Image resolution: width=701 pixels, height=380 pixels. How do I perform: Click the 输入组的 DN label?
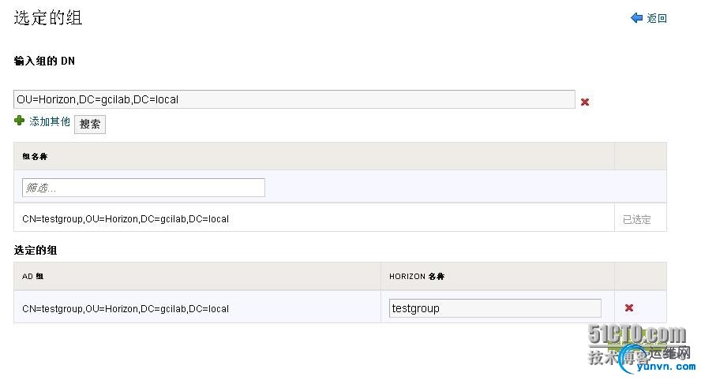coord(44,61)
